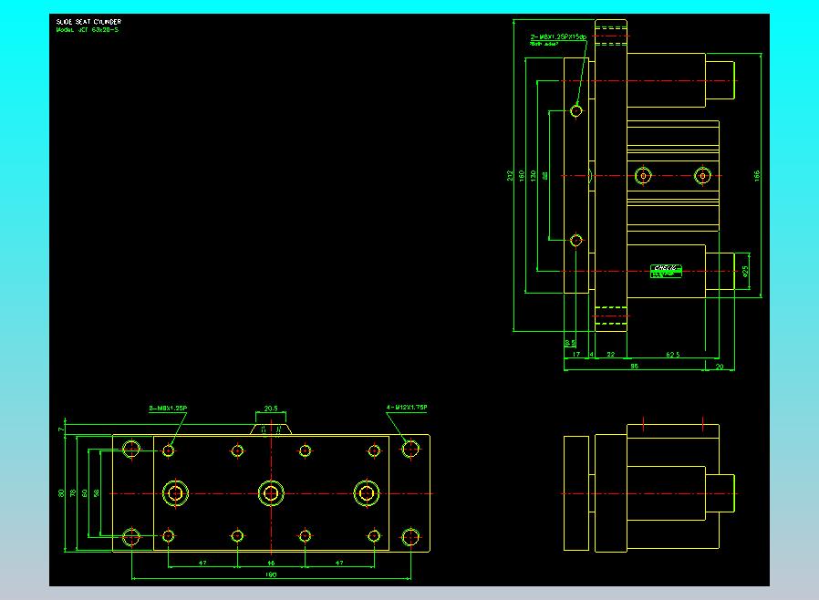Select the green Model JCT 63x20-S text
The height and width of the screenshot is (600, 819).
point(87,29)
